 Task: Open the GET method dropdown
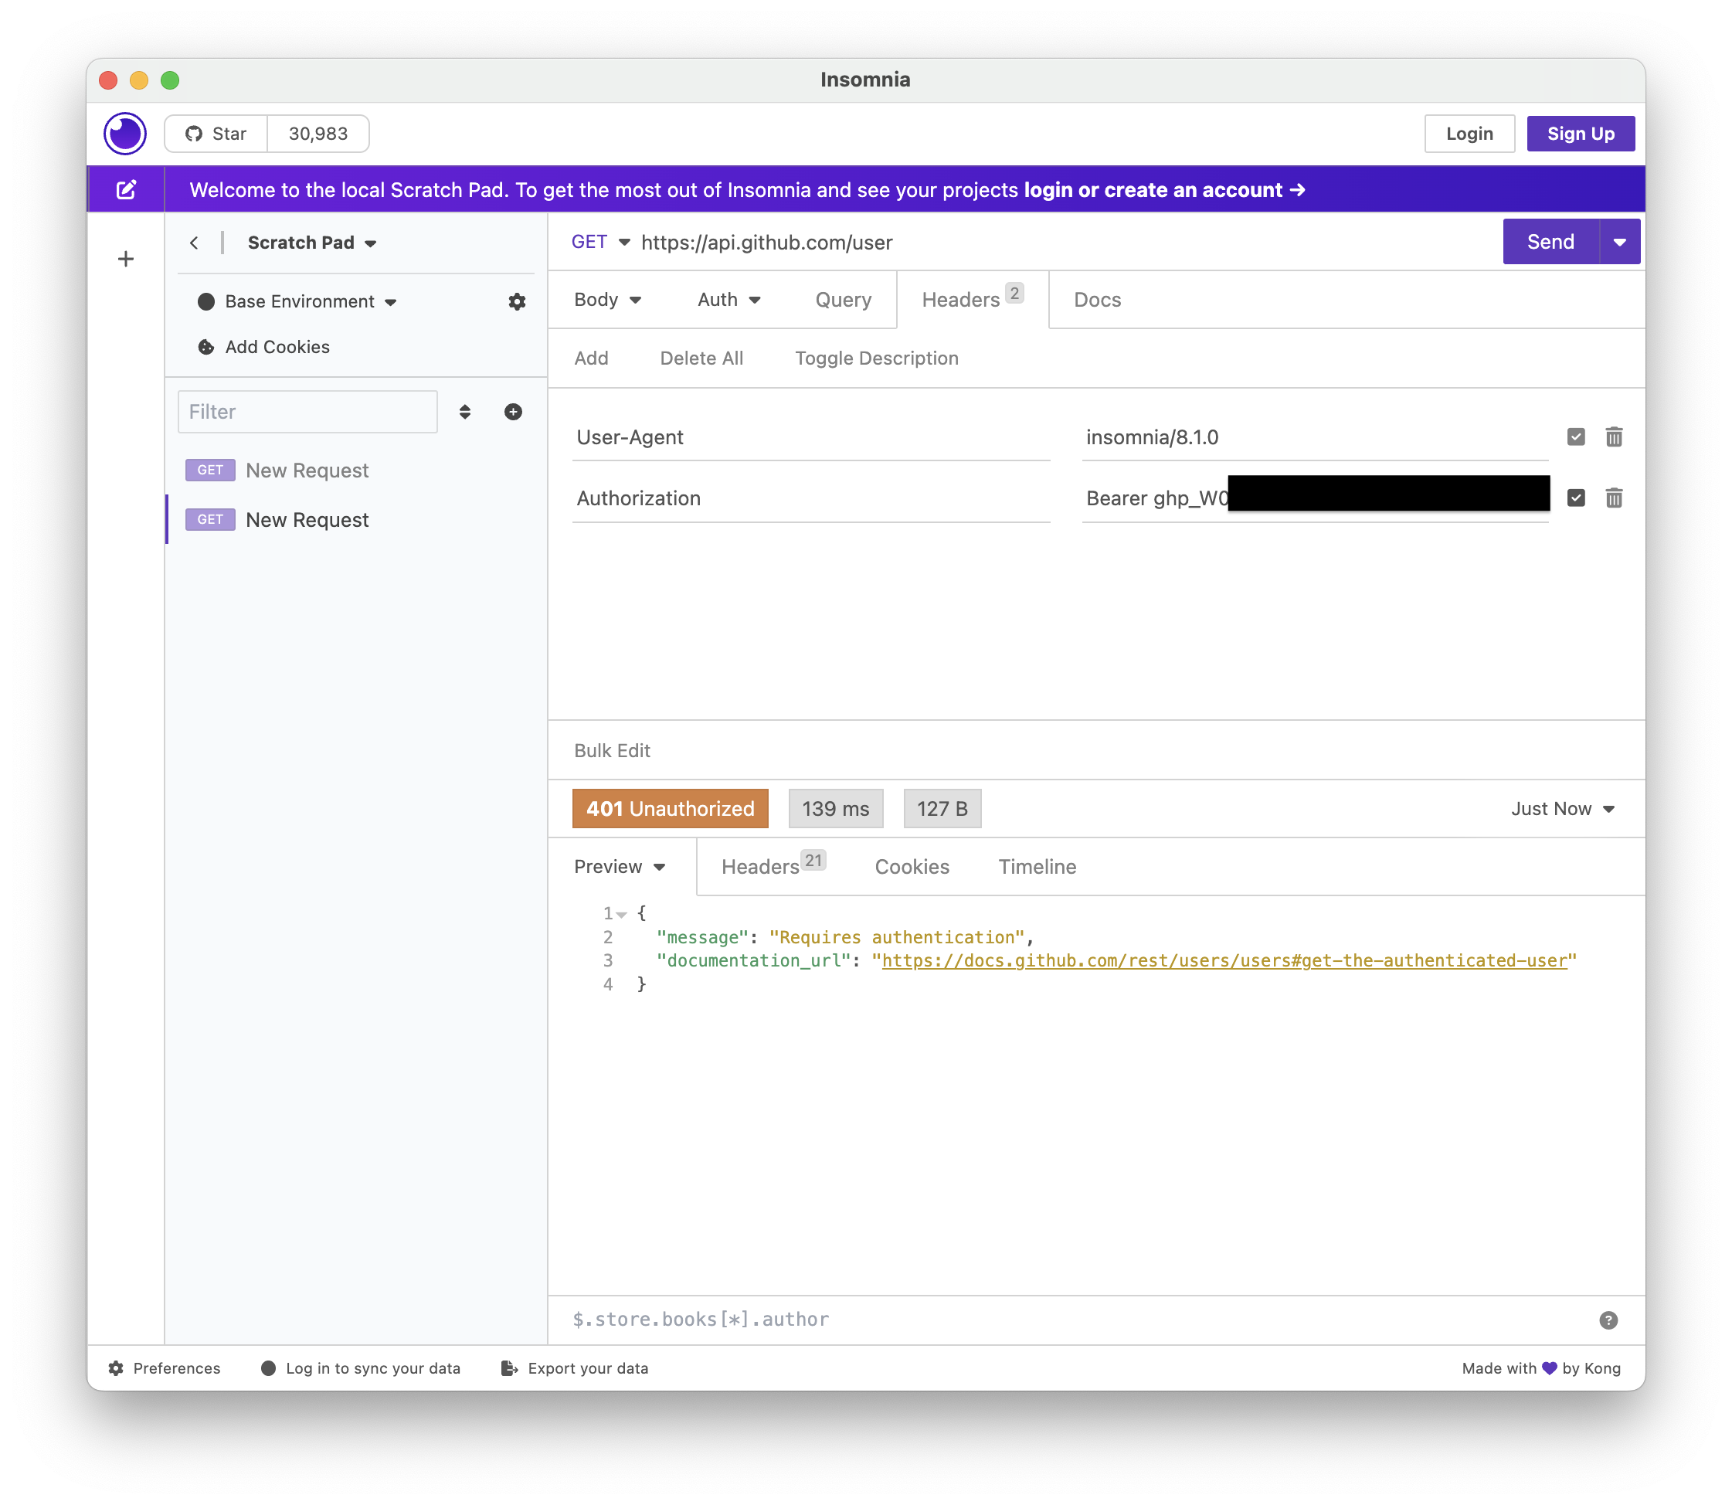tap(599, 242)
